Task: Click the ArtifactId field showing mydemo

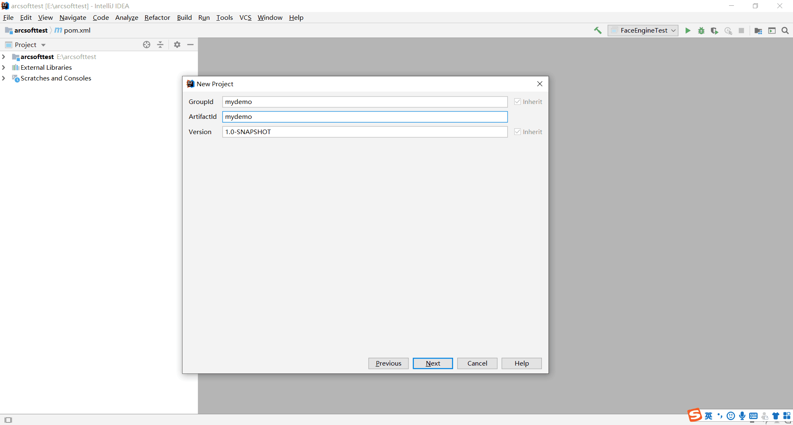Action: (x=365, y=117)
